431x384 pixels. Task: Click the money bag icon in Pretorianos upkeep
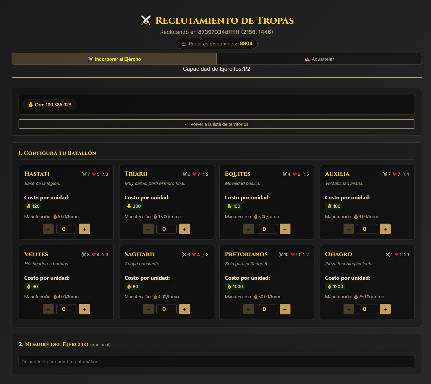(256, 297)
